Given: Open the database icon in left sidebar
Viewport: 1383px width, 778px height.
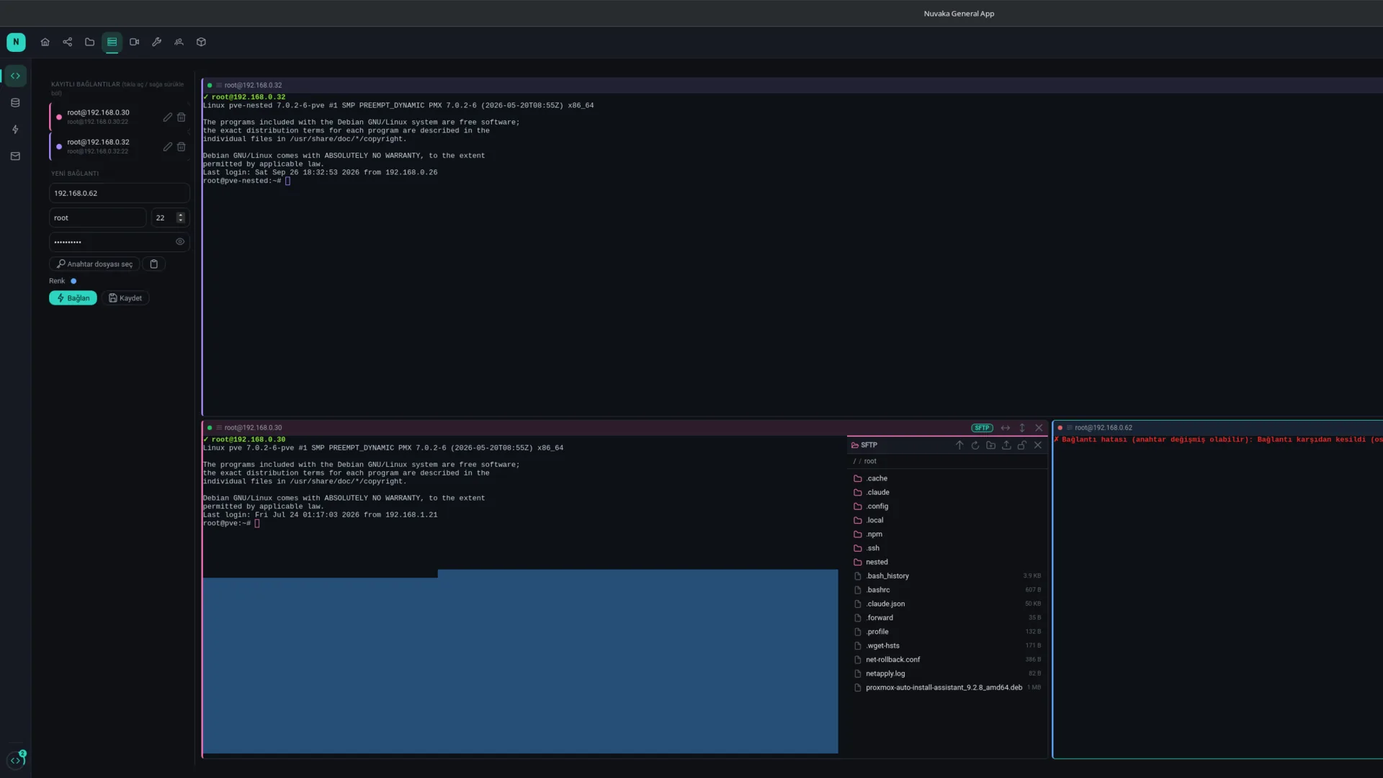Looking at the screenshot, I should 15,103.
